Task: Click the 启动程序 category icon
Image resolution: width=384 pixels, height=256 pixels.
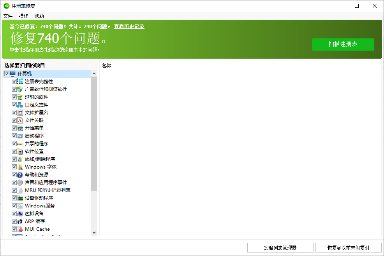Action: (x=19, y=136)
